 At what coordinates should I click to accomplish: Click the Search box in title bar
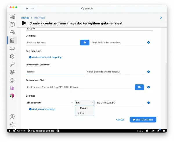point(87,8)
